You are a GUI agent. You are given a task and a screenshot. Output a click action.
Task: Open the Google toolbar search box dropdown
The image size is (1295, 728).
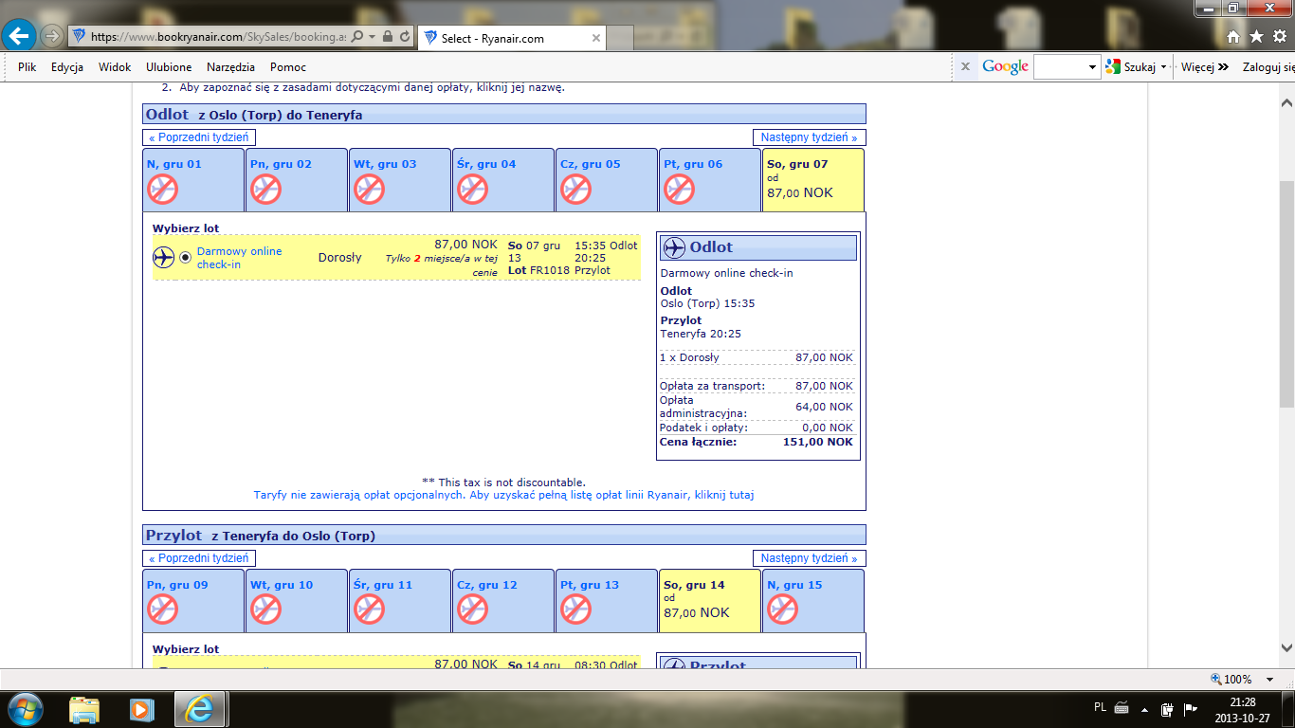point(1091,67)
